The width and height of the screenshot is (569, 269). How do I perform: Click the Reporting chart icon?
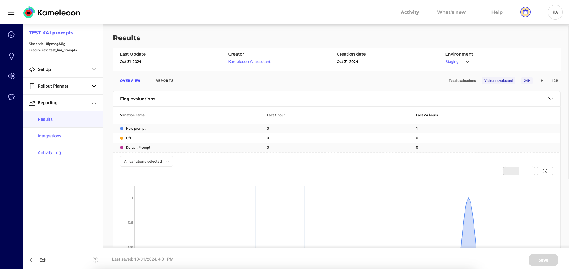[x=32, y=103]
